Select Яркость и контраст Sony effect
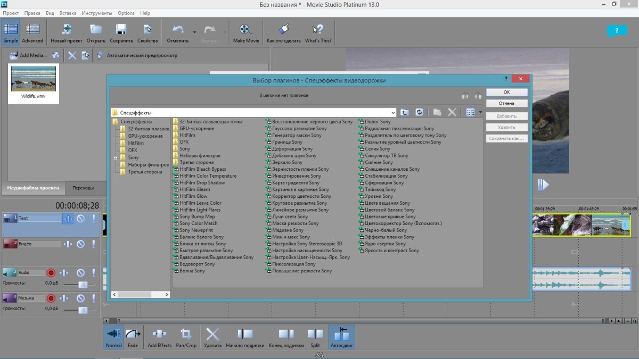Image resolution: width=639 pixels, height=359 pixels. (388, 251)
